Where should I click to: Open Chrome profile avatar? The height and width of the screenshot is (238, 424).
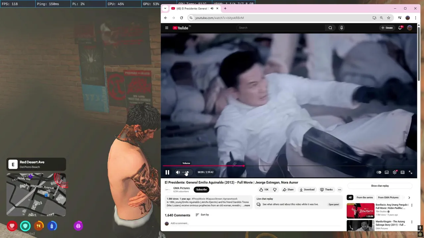[x=408, y=18]
